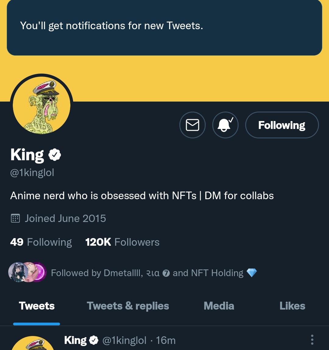The image size is (329, 350).
Task: Toggle the notification bell for King
Action: click(225, 125)
